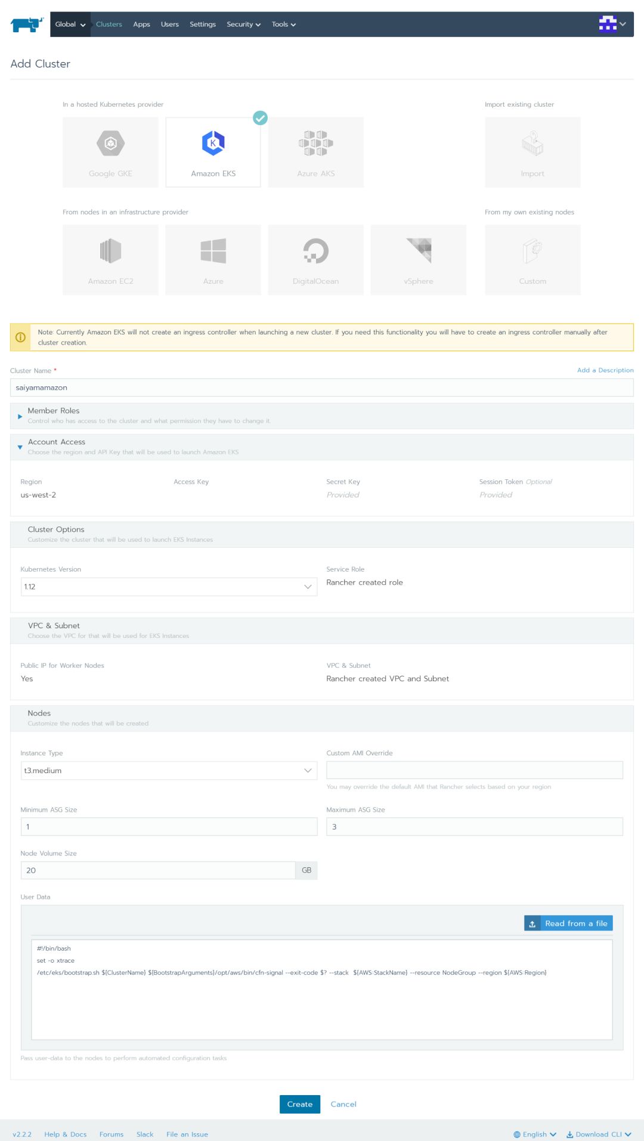Image resolution: width=644 pixels, height=1141 pixels.
Task: Go to the Apps tab
Action: click(x=141, y=24)
